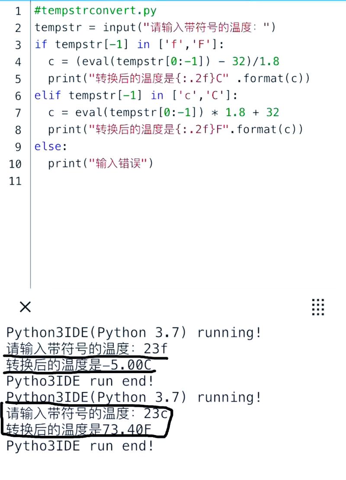Click the Python3IDE running! console message

(x=130, y=332)
